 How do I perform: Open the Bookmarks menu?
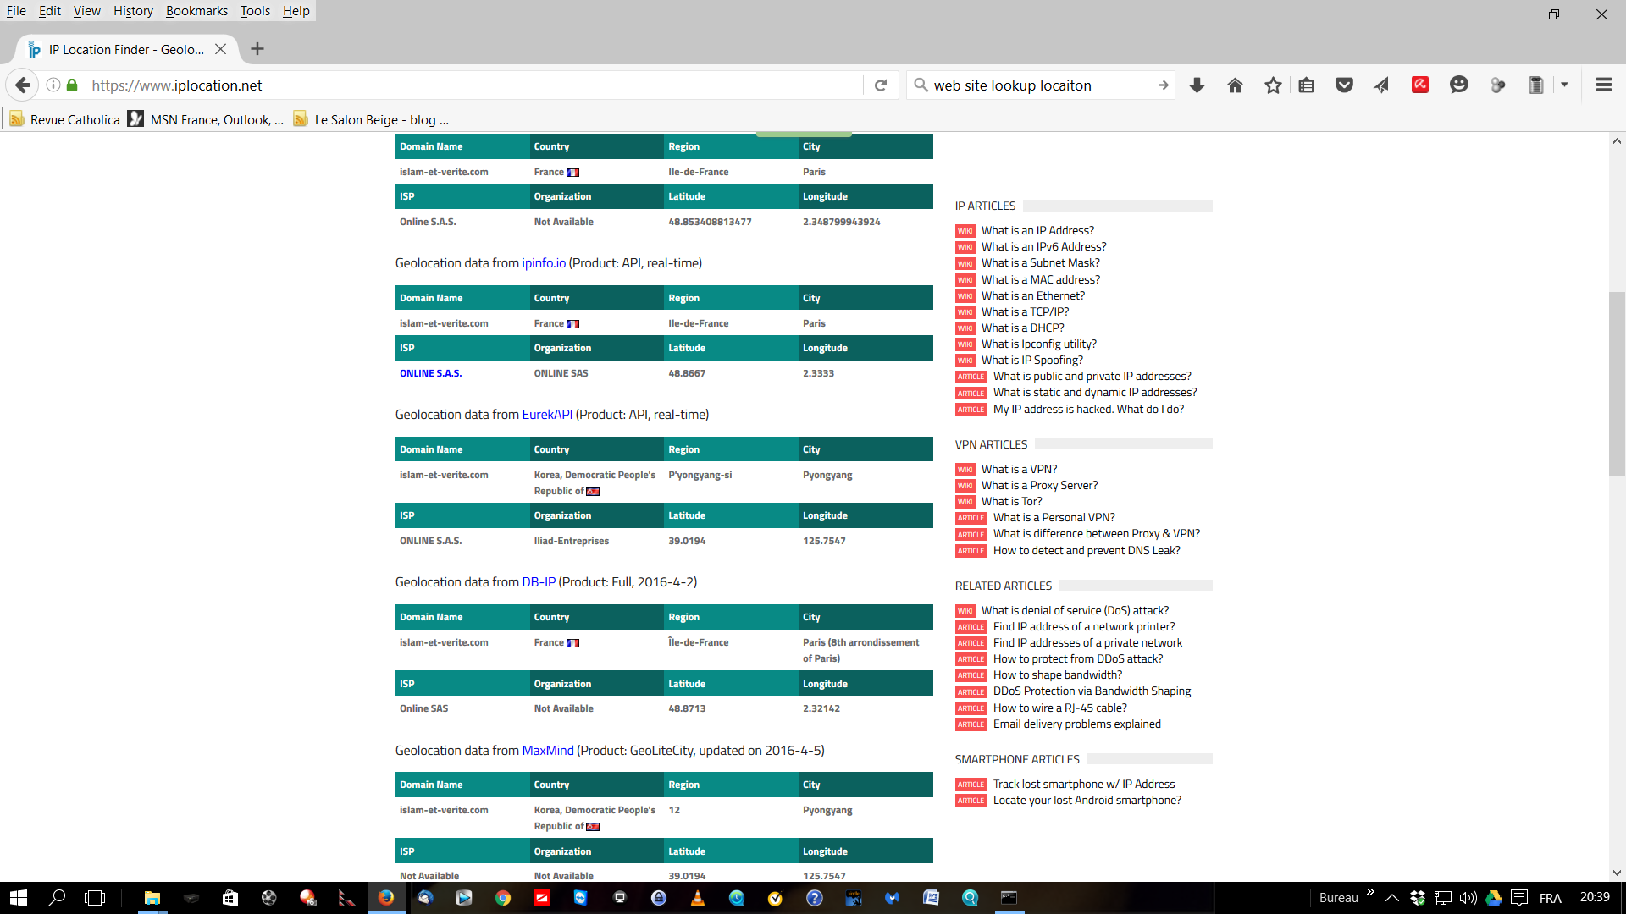point(196,11)
